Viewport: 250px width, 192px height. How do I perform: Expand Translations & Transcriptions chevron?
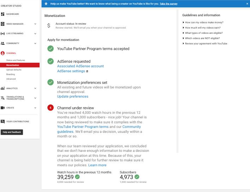tap(35, 98)
